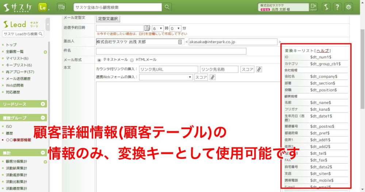The height and width of the screenshot is (192, 365).
Task: Collapse the 履歴グループ section
Action: [43, 118]
